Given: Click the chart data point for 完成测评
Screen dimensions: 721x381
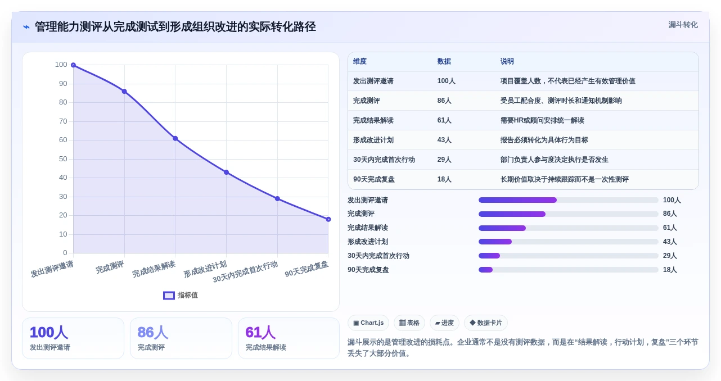Looking at the screenshot, I should pyautogui.click(x=124, y=91).
